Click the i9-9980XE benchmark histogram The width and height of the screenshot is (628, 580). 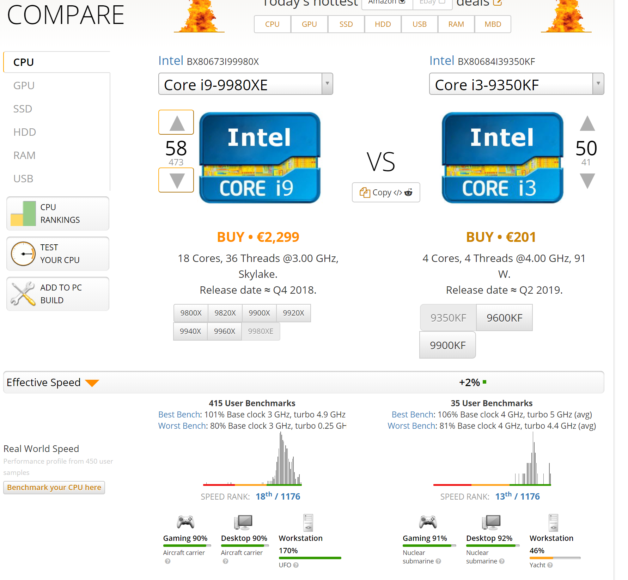pyautogui.click(x=252, y=459)
